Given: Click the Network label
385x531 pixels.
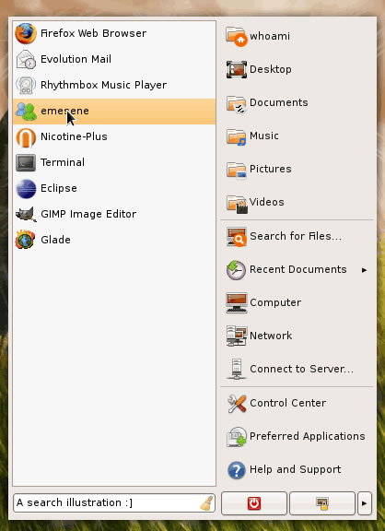Looking at the screenshot, I should 271,336.
